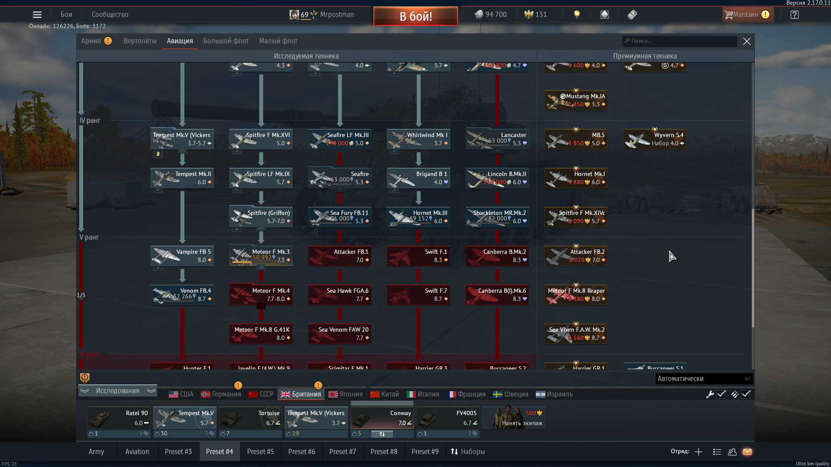The width and height of the screenshot is (831, 467).
Task: Select Sea Fury FB.11 aircraft card
Action: 340,217
